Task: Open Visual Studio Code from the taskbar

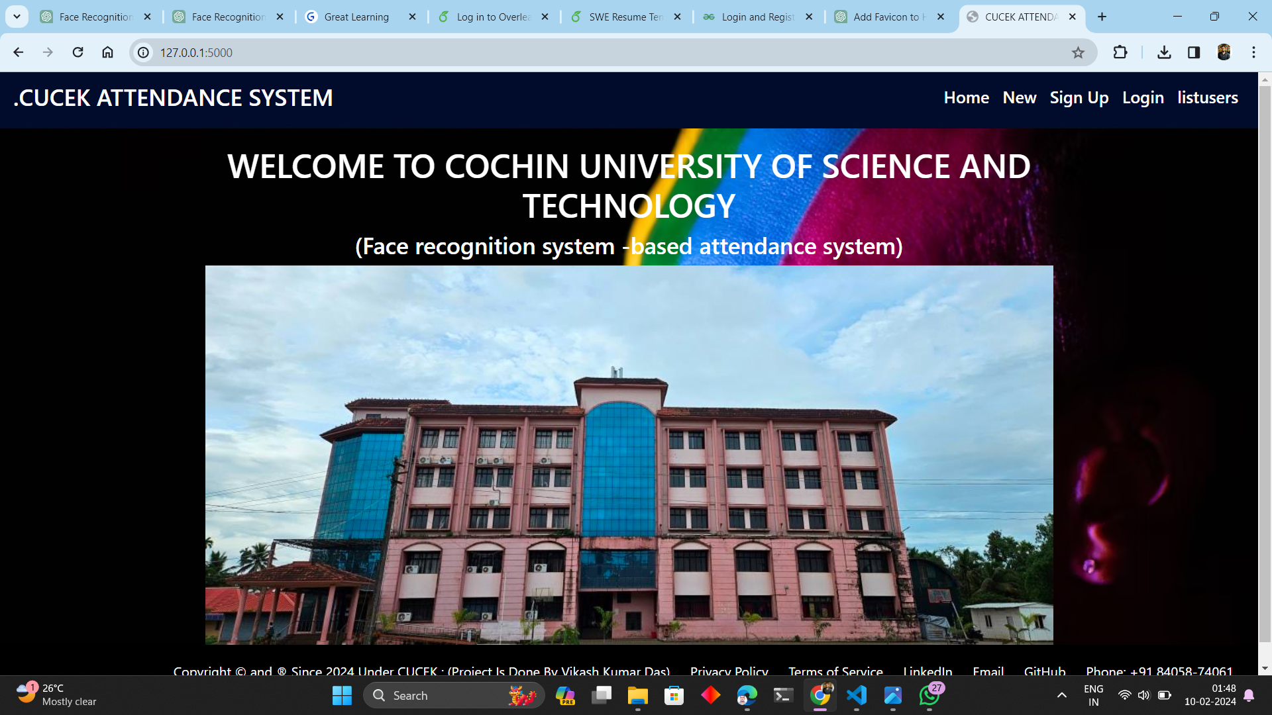Action: click(x=856, y=695)
